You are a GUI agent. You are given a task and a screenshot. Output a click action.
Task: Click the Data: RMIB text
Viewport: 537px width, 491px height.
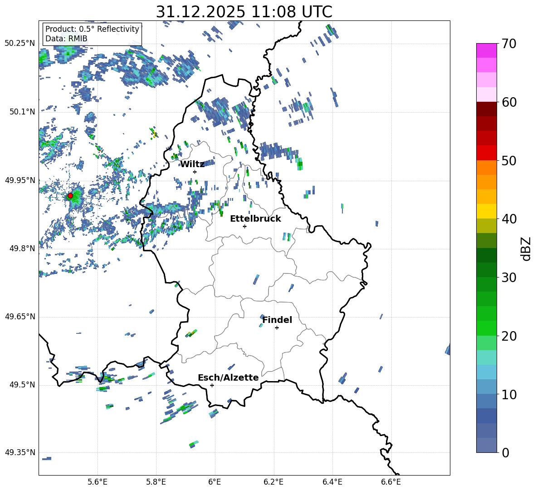point(66,39)
